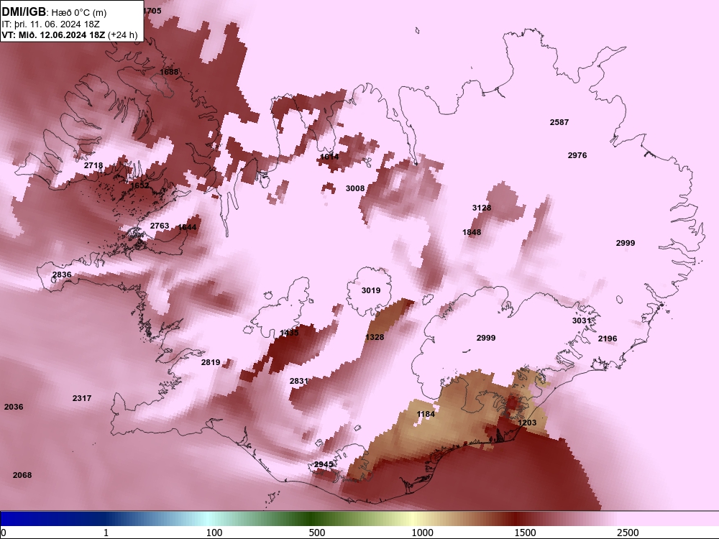Select the 2068 map value
The image size is (719, 539).
[x=22, y=475]
